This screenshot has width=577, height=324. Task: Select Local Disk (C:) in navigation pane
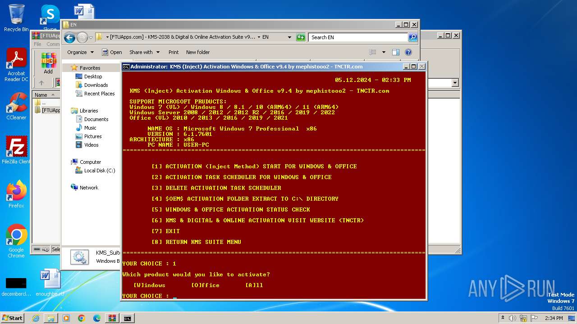[x=99, y=171]
